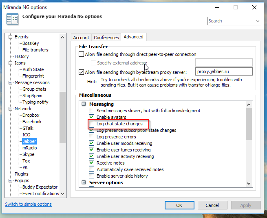This screenshot has height=218, width=267.
Task: Enable direct peer-to-peer file sending checkbox
Action: (x=81, y=54)
